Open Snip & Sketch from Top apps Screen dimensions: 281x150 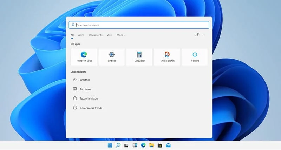coord(167,57)
